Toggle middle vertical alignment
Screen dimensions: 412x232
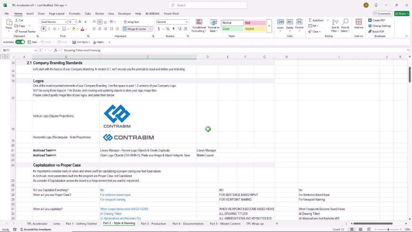[100, 22]
